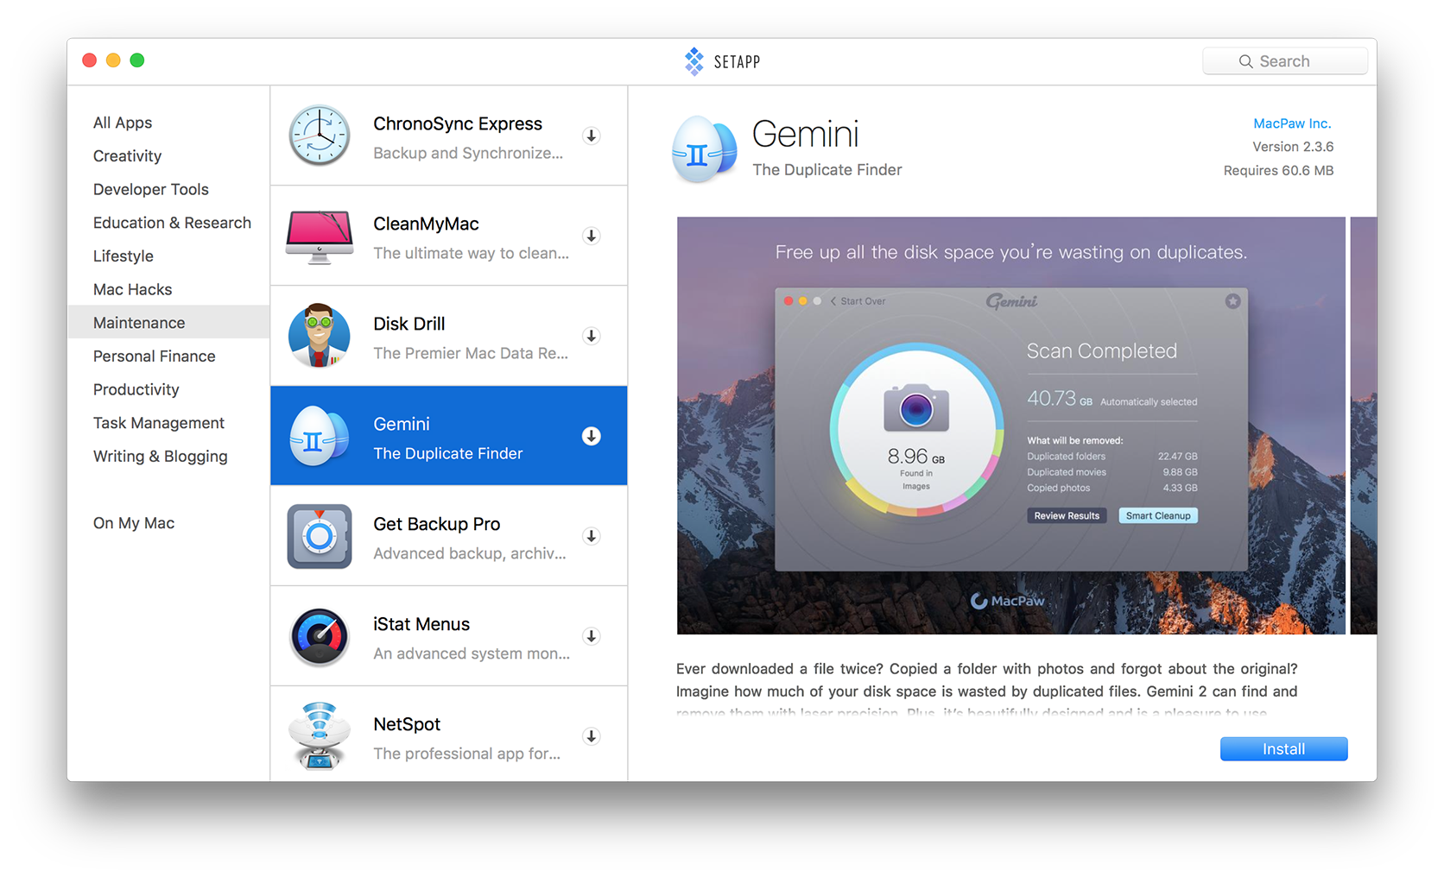Open the Task Management category
This screenshot has height=877, width=1444.
(159, 423)
